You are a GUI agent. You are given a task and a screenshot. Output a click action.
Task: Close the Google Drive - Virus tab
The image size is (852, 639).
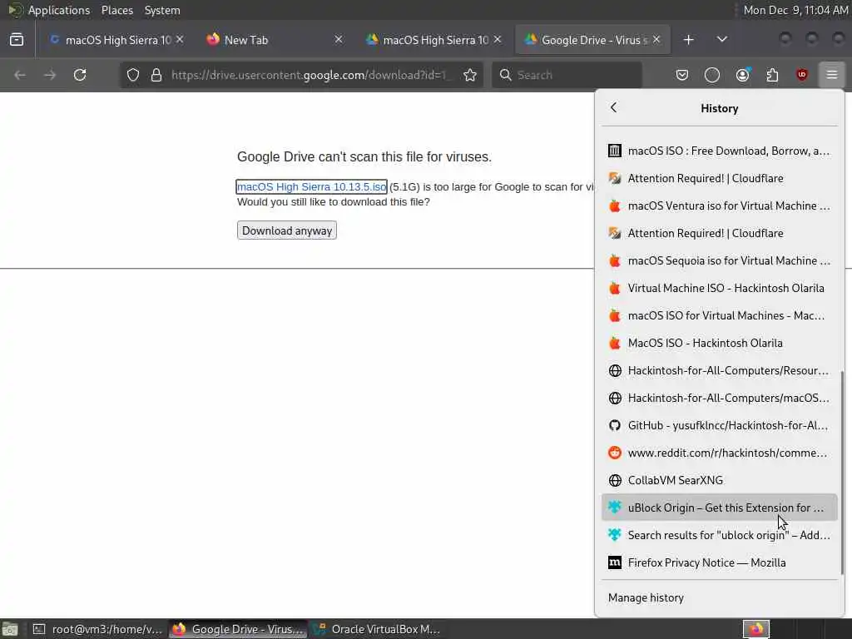[656, 39]
